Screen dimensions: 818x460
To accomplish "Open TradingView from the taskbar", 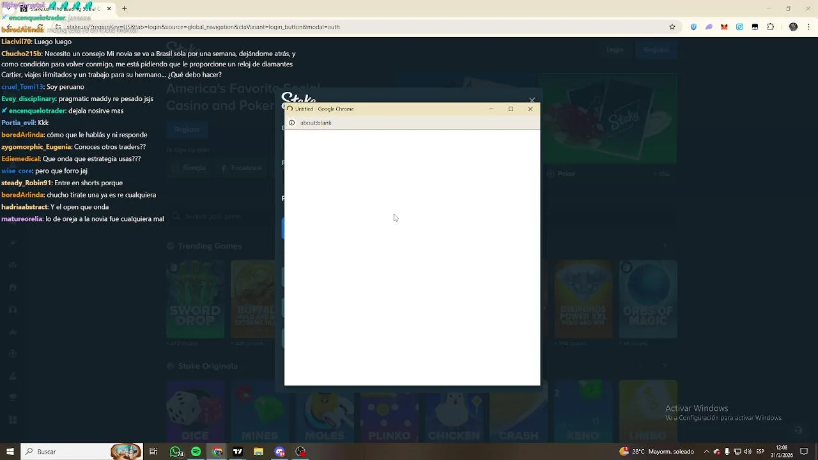I will coord(238,452).
